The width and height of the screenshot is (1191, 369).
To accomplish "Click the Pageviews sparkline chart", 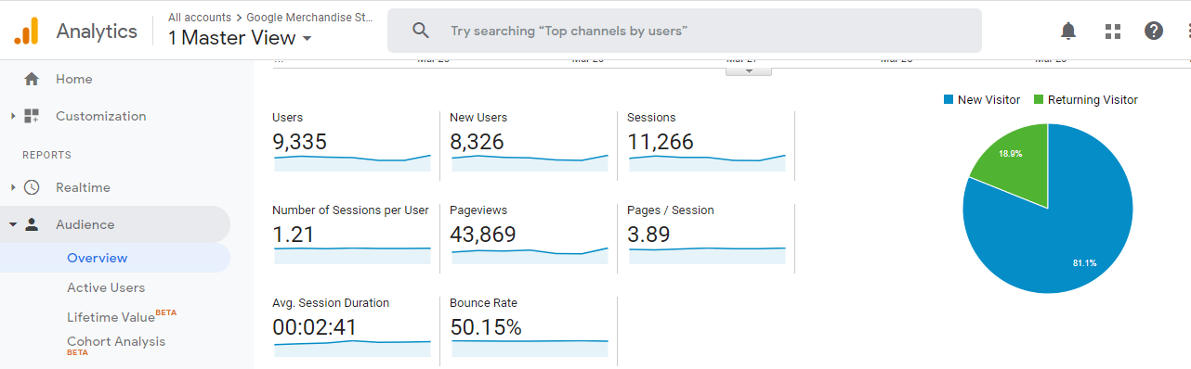I will click(x=530, y=256).
